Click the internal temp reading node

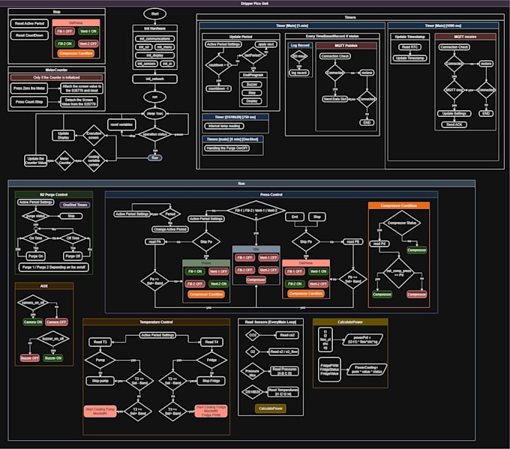click(224, 126)
